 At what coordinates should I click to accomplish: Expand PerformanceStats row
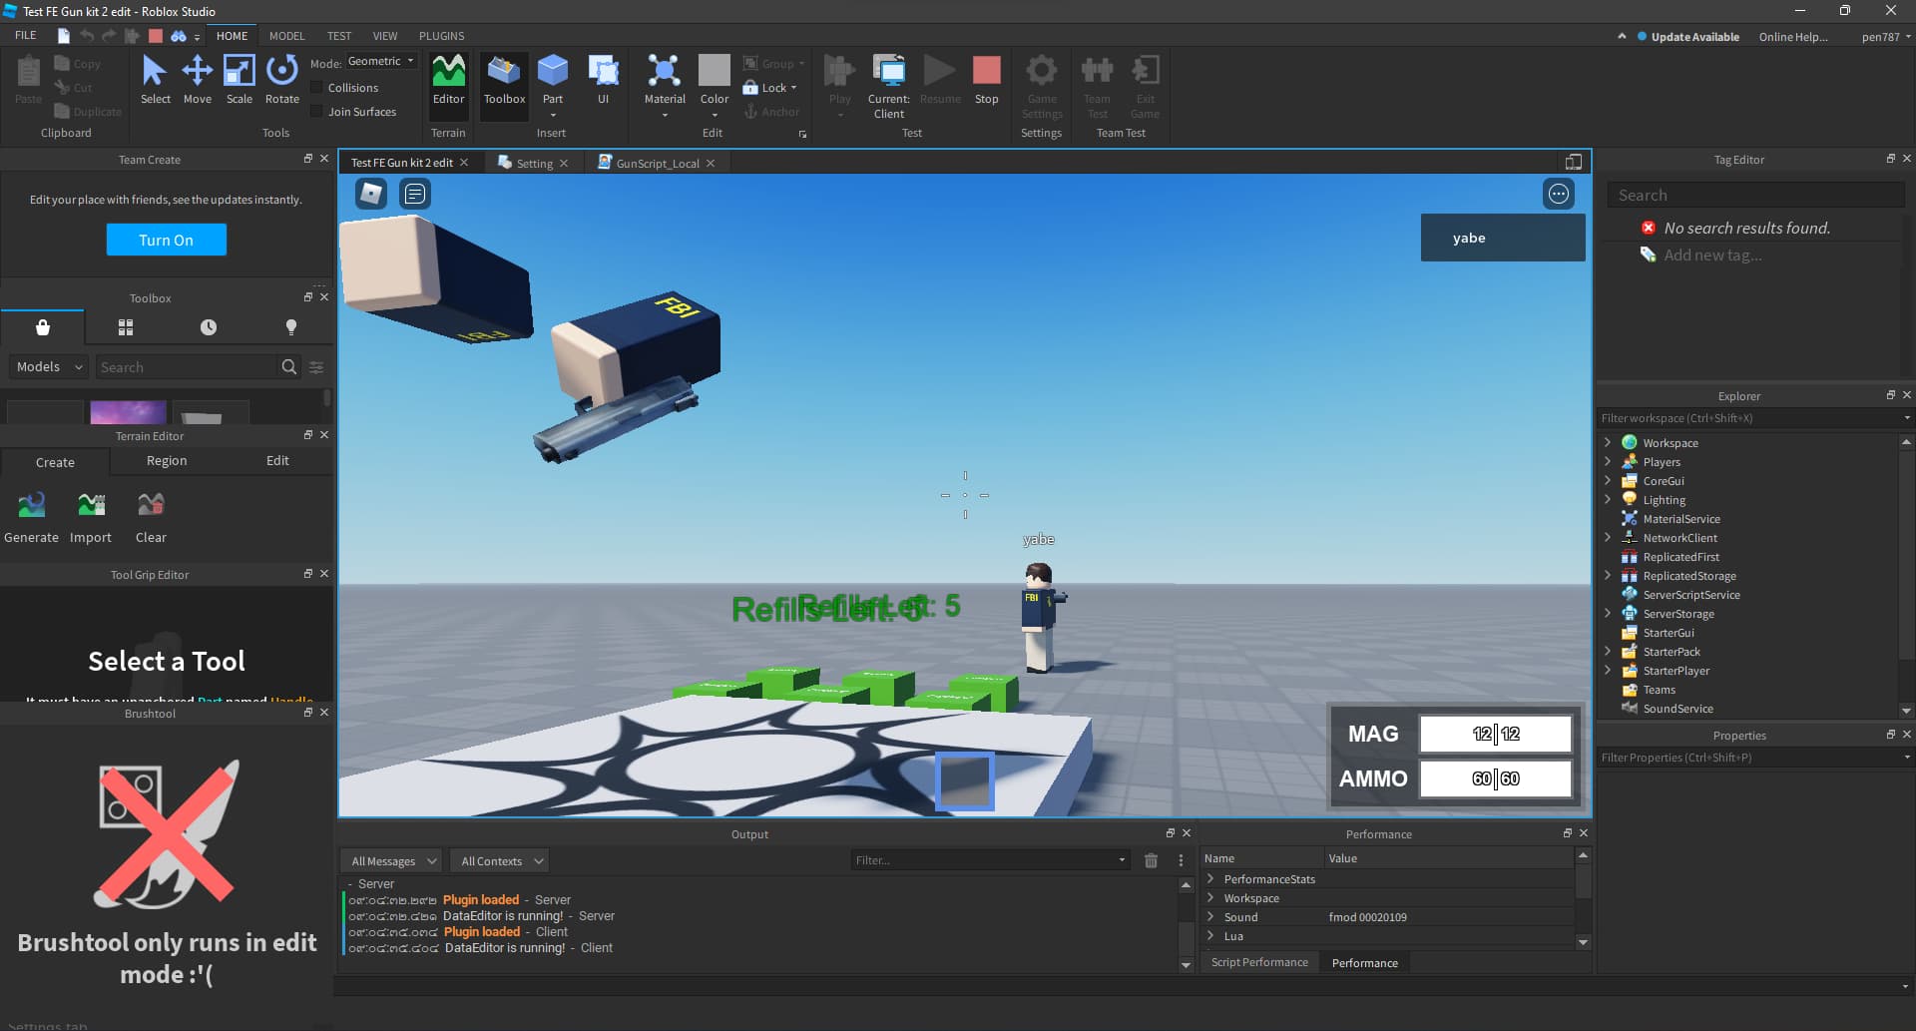pos(1210,878)
